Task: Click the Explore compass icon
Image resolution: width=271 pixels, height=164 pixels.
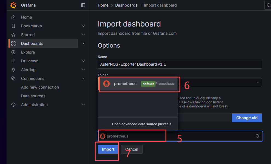Action: tap(13, 52)
